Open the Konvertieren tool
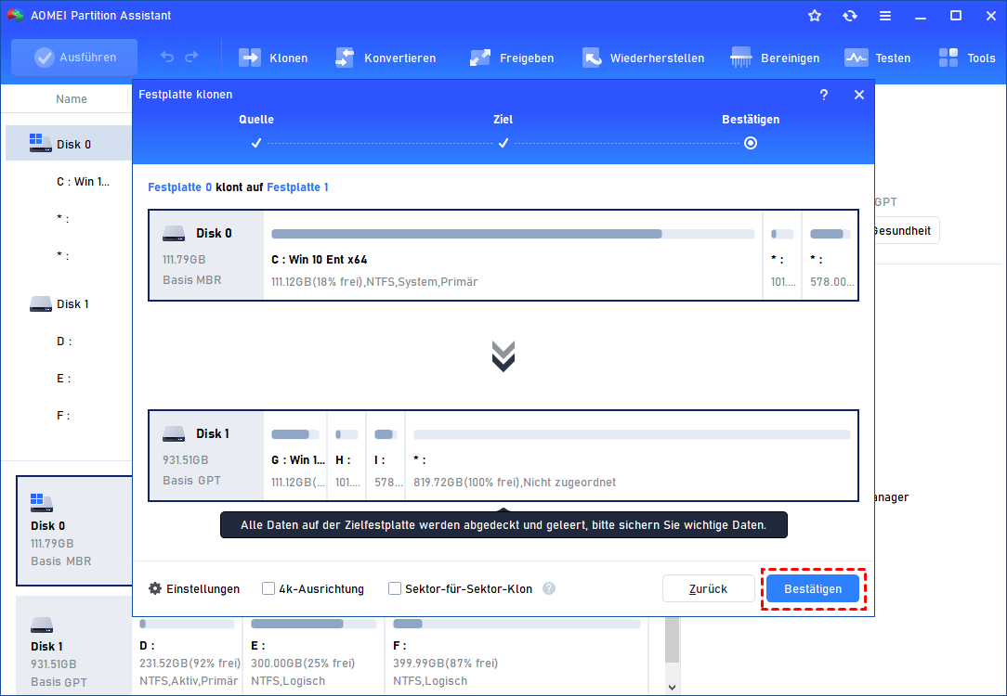 click(345, 58)
